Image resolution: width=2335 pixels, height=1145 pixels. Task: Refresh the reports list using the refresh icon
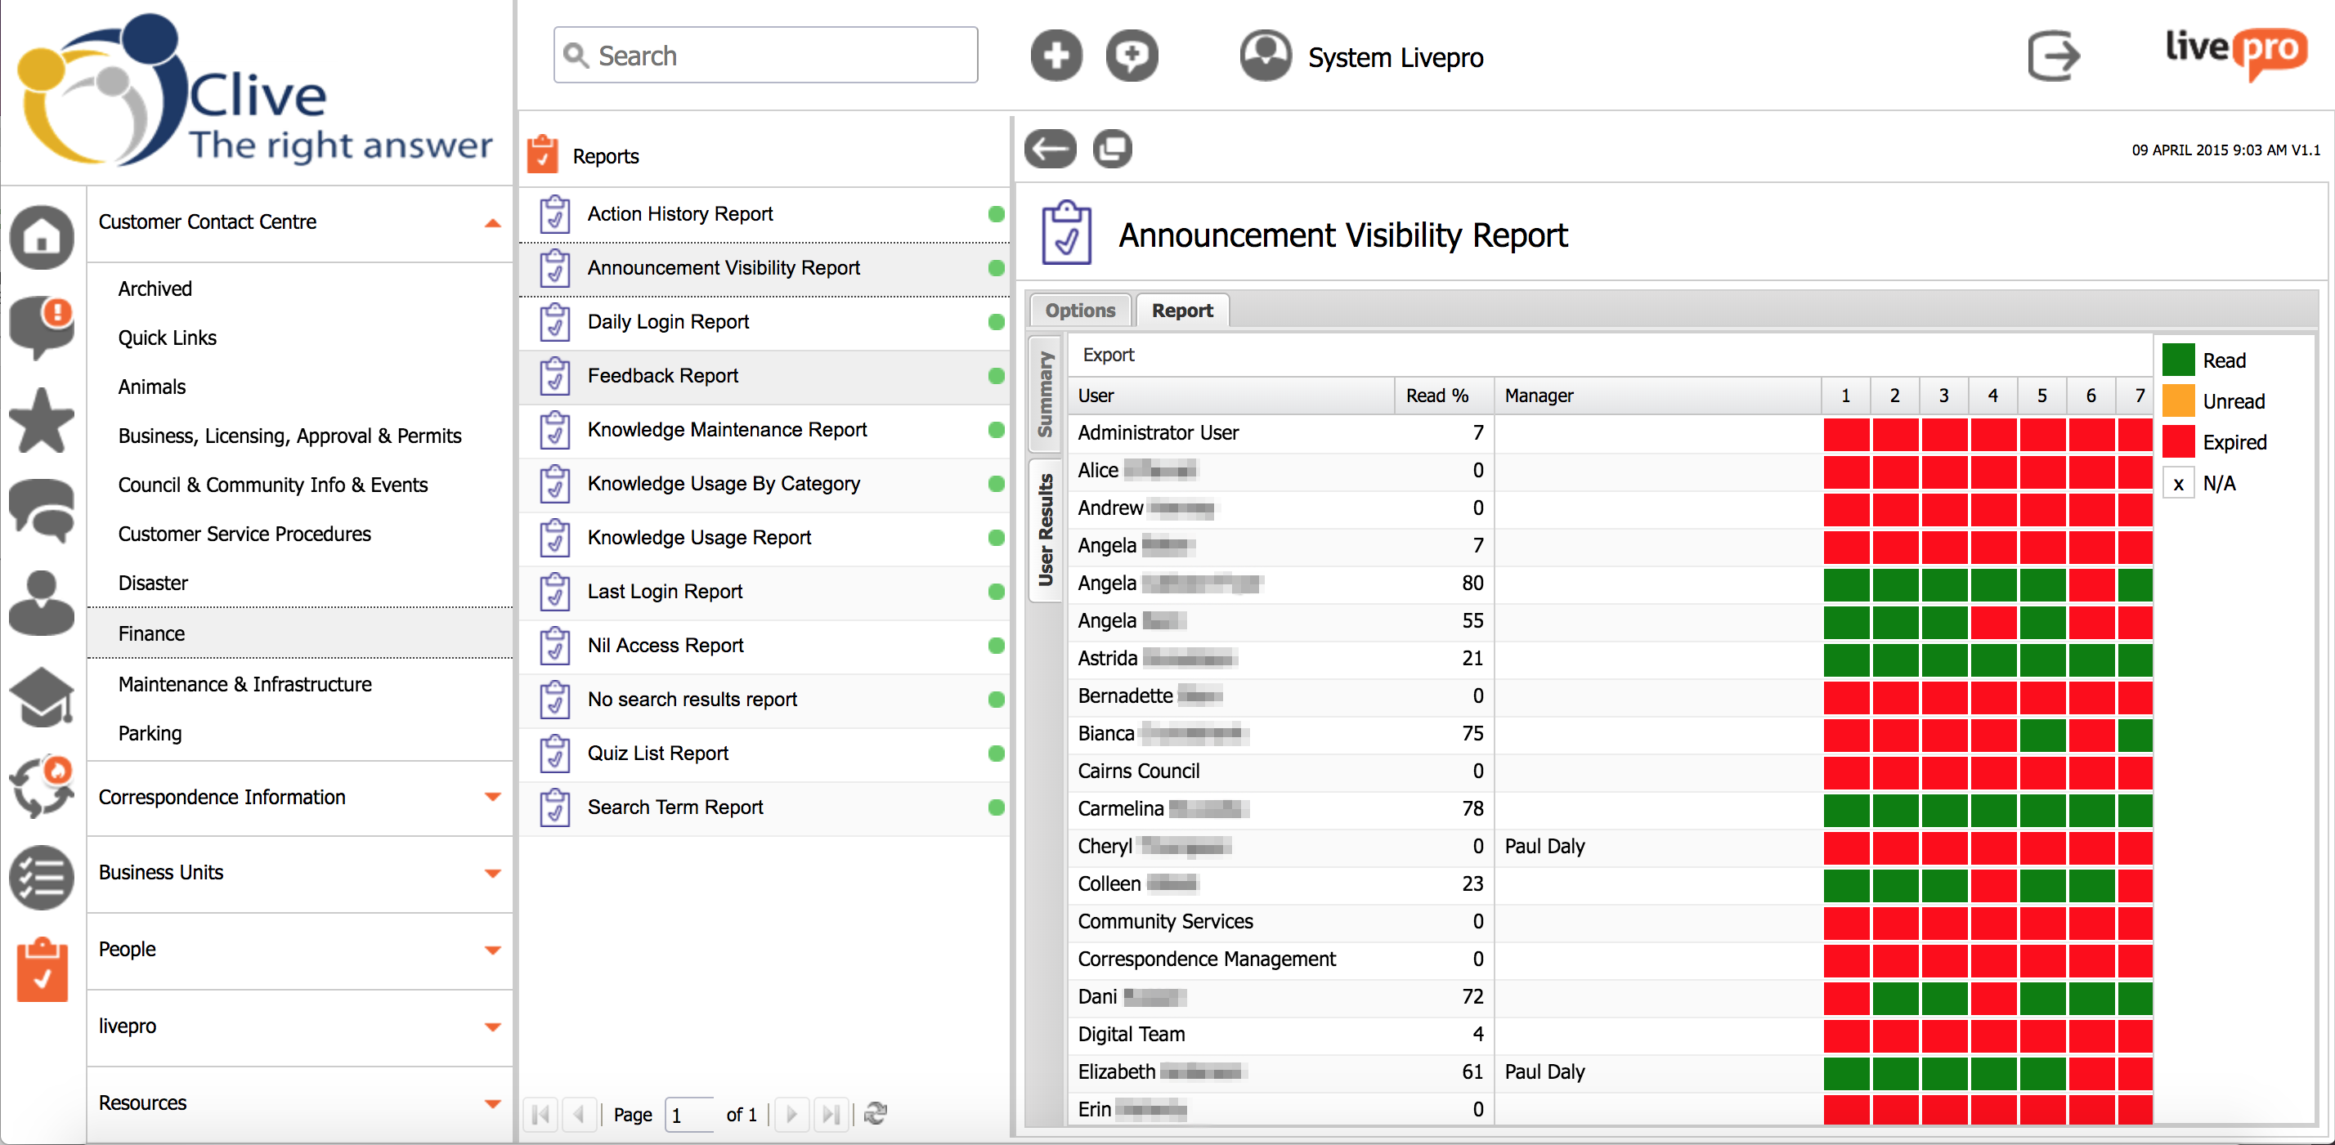(x=875, y=1114)
